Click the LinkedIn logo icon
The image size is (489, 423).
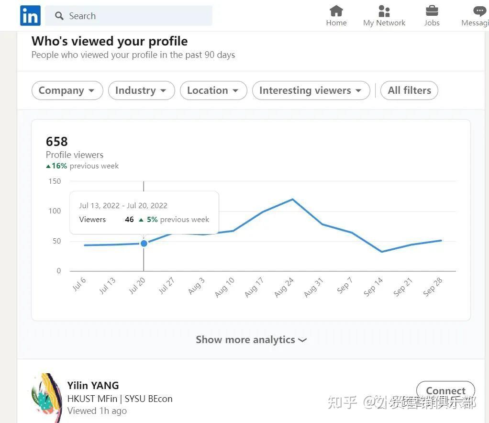[30, 15]
